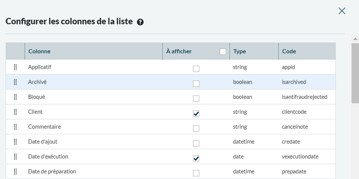Disable display of Date d'exécution column
The image size is (359, 179).
pos(196,158)
